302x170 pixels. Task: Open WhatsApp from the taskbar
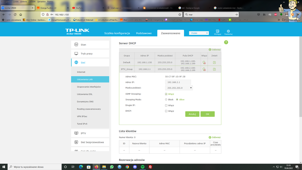[112, 167]
